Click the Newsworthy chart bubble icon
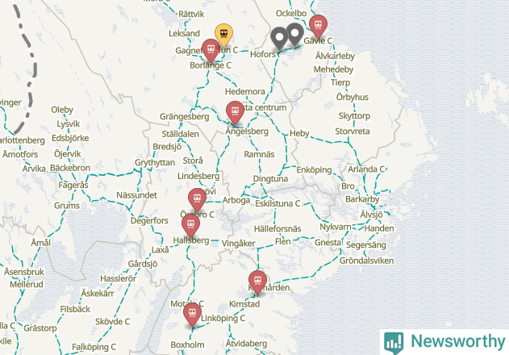 click(x=394, y=343)
